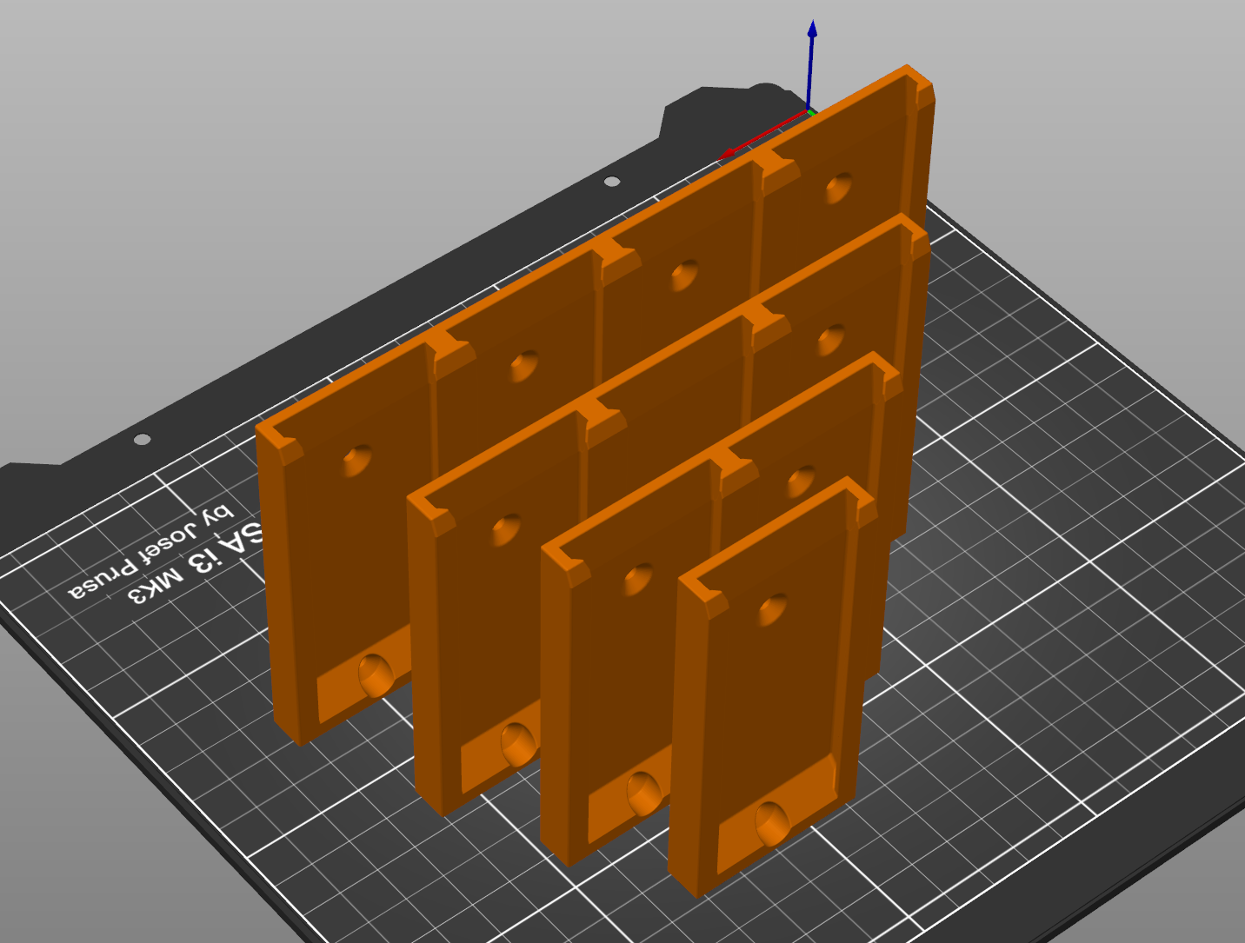Click the bottom round recess on tallest panel
Screen dimensions: 1245x943
(x=376, y=675)
